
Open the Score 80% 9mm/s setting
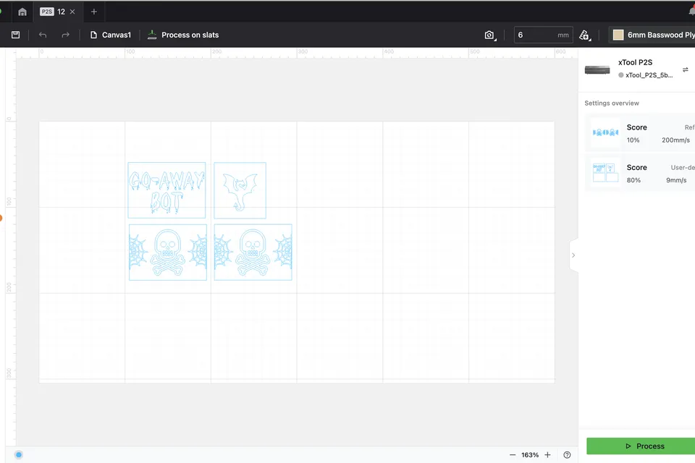point(641,173)
